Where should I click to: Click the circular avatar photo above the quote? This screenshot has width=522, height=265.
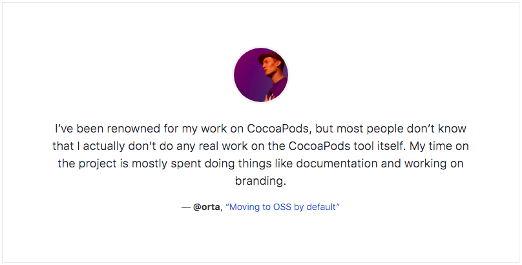click(260, 75)
